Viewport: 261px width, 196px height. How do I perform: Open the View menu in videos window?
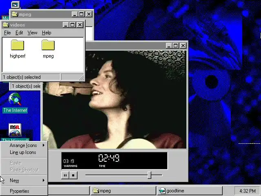[x=32, y=33]
